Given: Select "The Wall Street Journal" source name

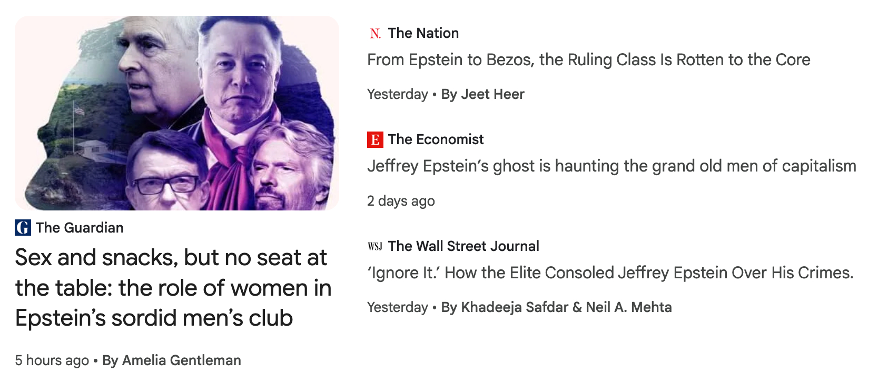Looking at the screenshot, I should point(463,246).
